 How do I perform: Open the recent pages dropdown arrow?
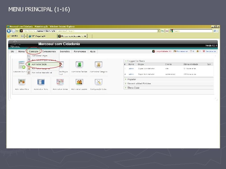[x=17, y=31]
